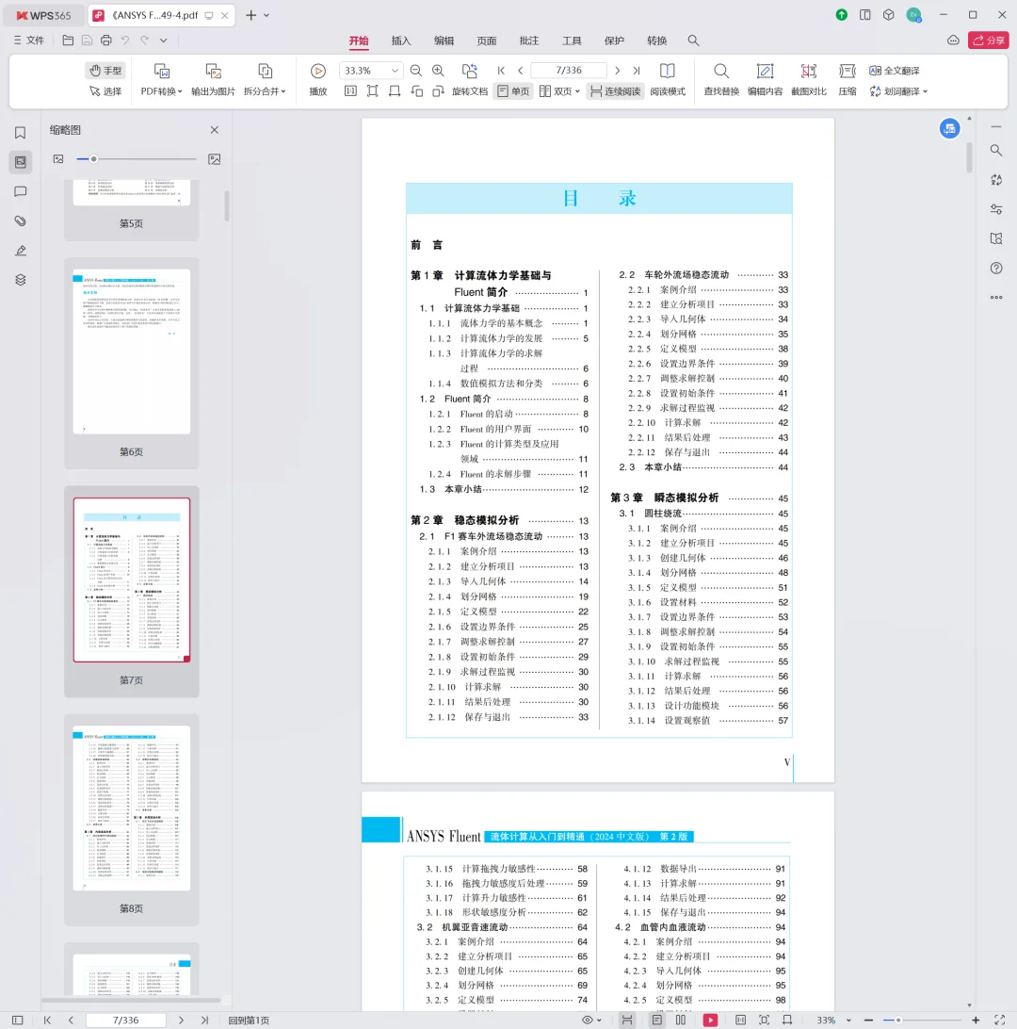The image size is (1017, 1029).
Task: Open the PDF转换 dropdown
Action: pos(161,91)
